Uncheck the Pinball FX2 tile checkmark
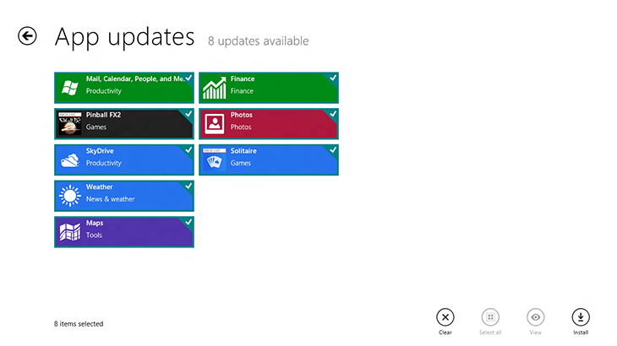This screenshot has height=346, width=617. click(188, 114)
